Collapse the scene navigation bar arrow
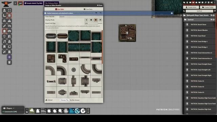 [15, 3]
